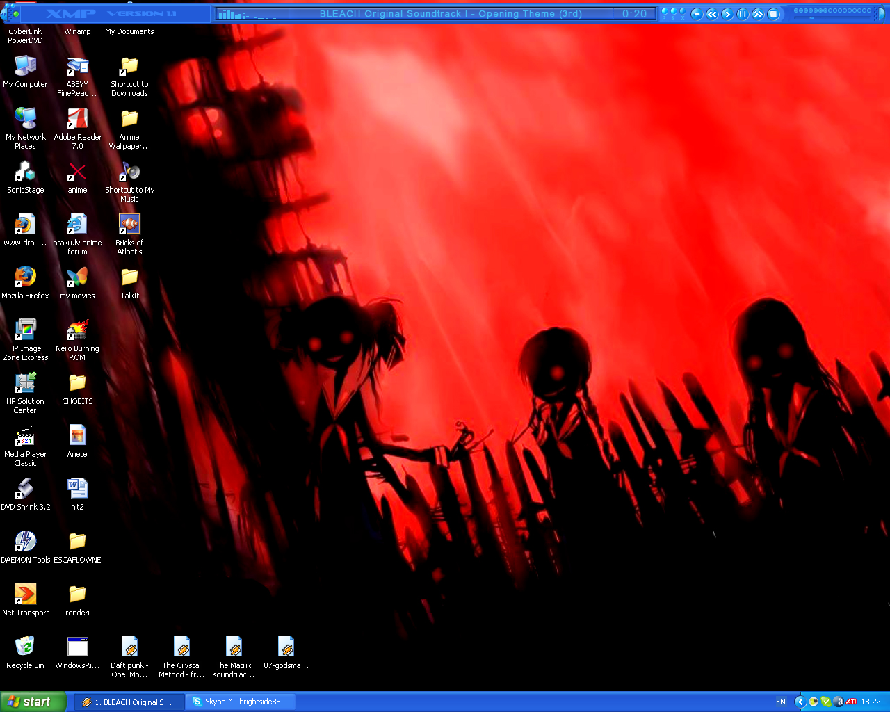Select the DAEMON Tools icon

[x=25, y=547]
